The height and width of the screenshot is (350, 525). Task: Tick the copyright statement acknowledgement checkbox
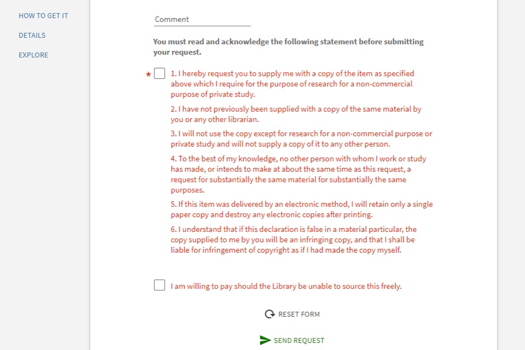point(160,73)
